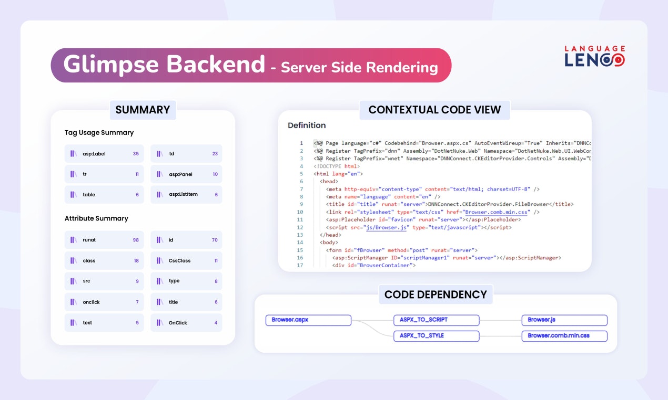This screenshot has width=668, height=400.
Task: Click line number 10 in code view
Action: click(x=300, y=212)
